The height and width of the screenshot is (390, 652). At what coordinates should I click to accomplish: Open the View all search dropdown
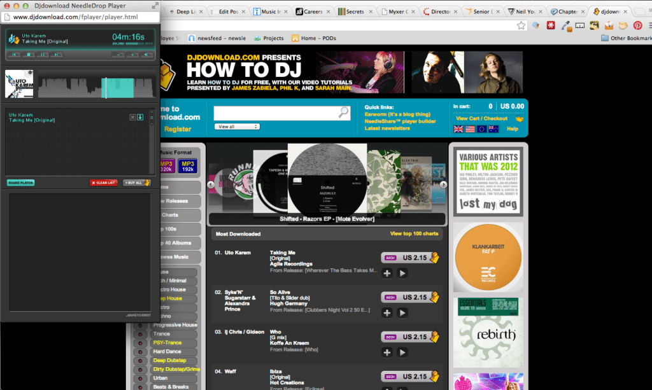pos(237,127)
